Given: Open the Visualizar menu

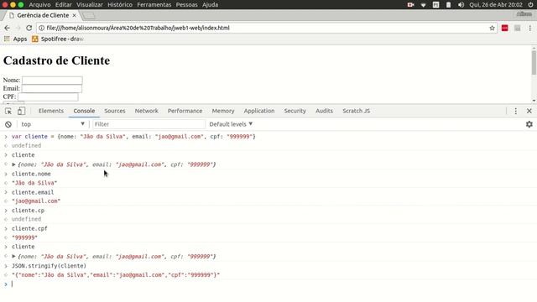Looking at the screenshot, I should (90, 5).
